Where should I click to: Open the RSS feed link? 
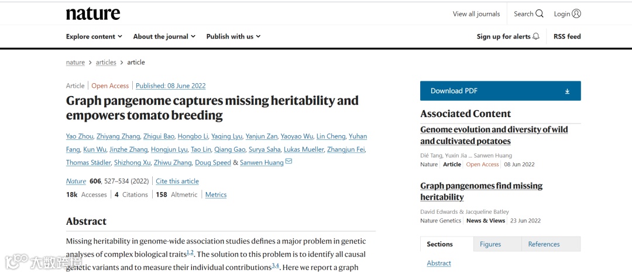pos(567,36)
